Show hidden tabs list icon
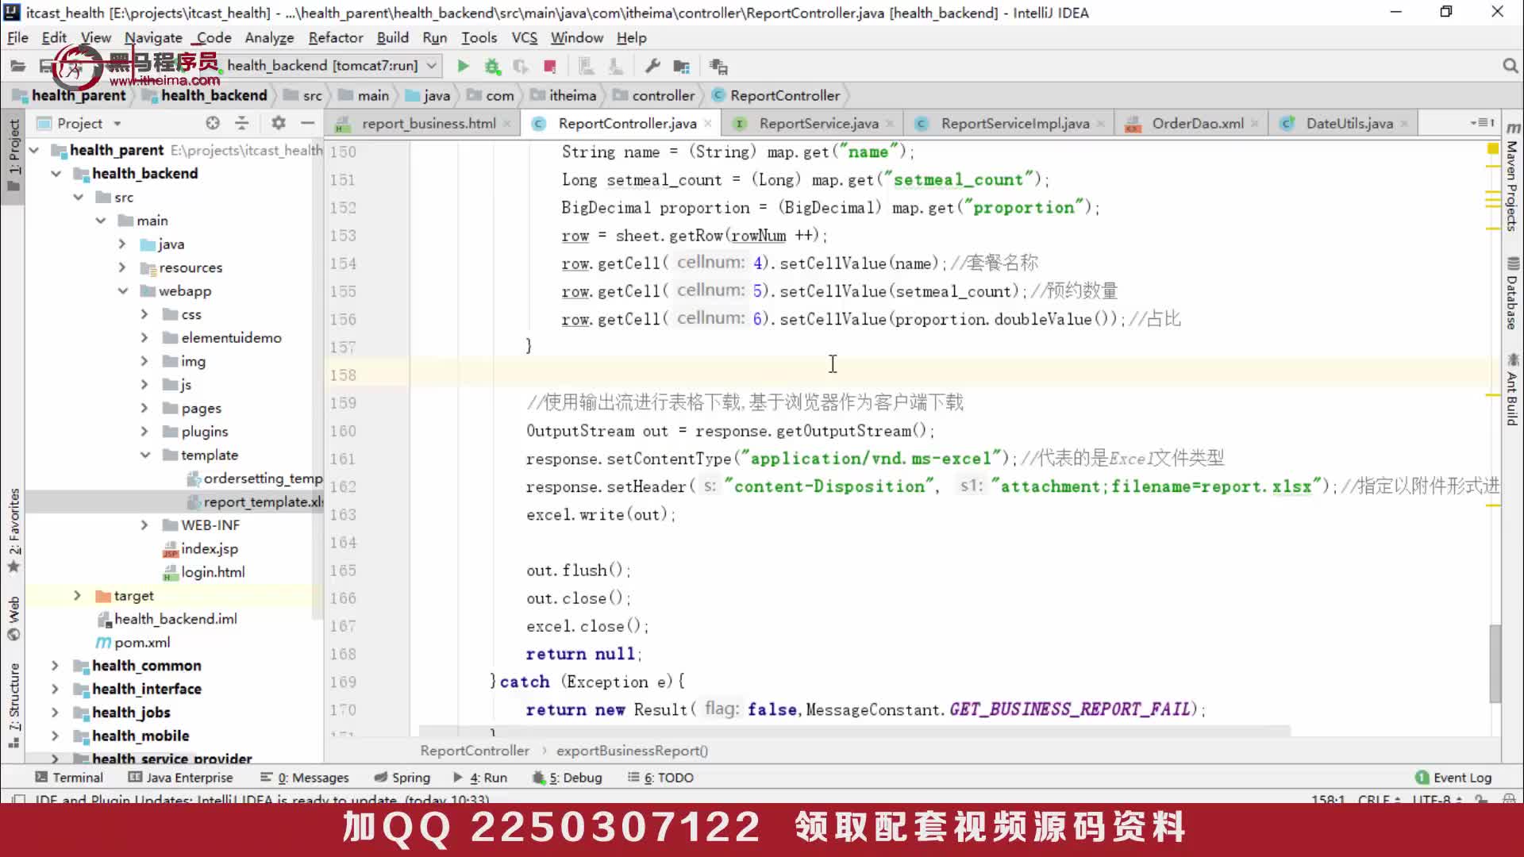Viewport: 1524px width, 857px height. 1481,123
